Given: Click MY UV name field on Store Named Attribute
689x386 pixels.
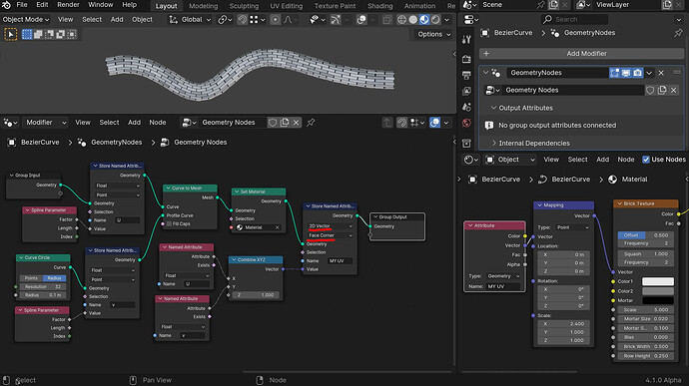Looking at the screenshot, I should tap(341, 261).
